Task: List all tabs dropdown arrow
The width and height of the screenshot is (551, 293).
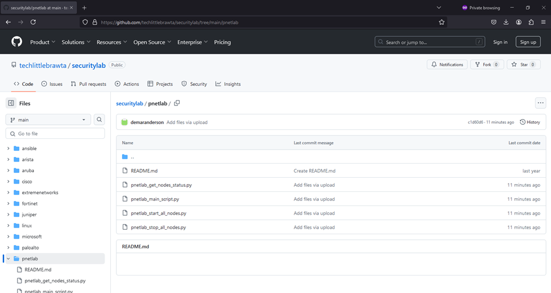Action: point(439,8)
